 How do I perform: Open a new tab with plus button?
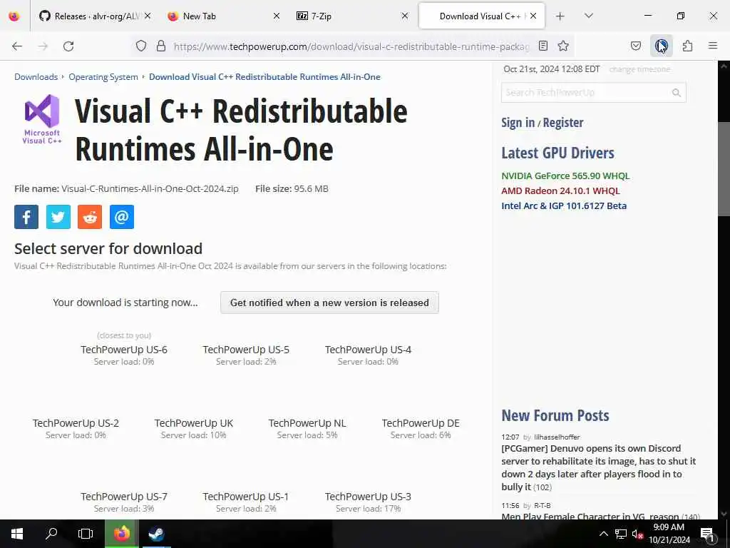[560, 16]
